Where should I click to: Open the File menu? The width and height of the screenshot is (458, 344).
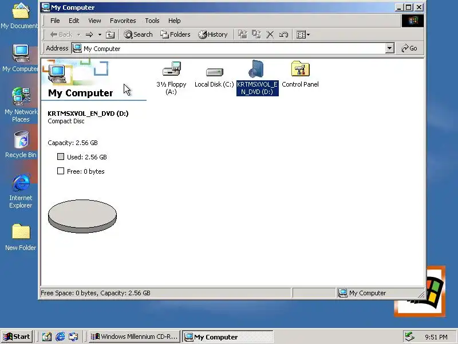(x=55, y=21)
